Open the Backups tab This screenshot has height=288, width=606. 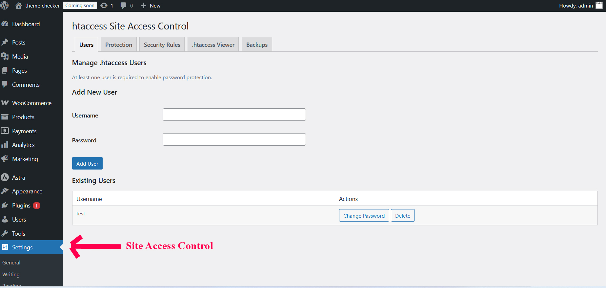[257, 45]
